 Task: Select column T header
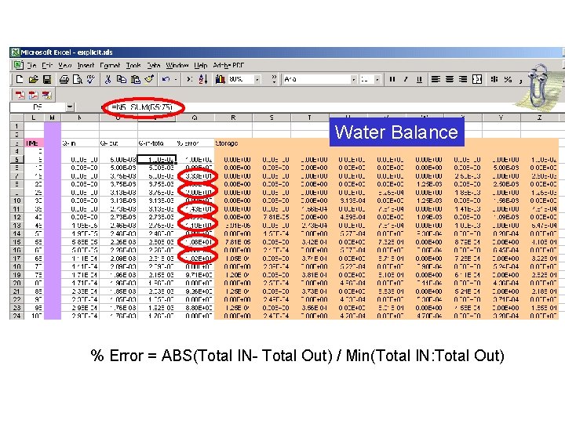tap(309, 117)
